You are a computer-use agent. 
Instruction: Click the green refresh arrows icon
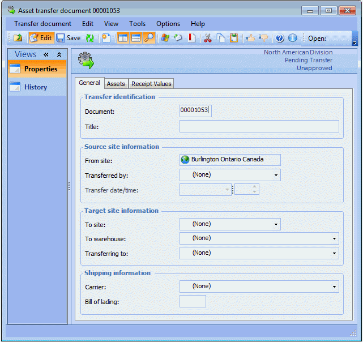tap(90, 38)
